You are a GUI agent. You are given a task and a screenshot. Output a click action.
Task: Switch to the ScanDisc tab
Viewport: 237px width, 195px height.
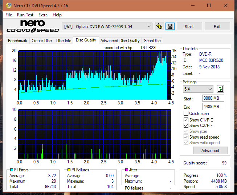[x=152, y=41]
